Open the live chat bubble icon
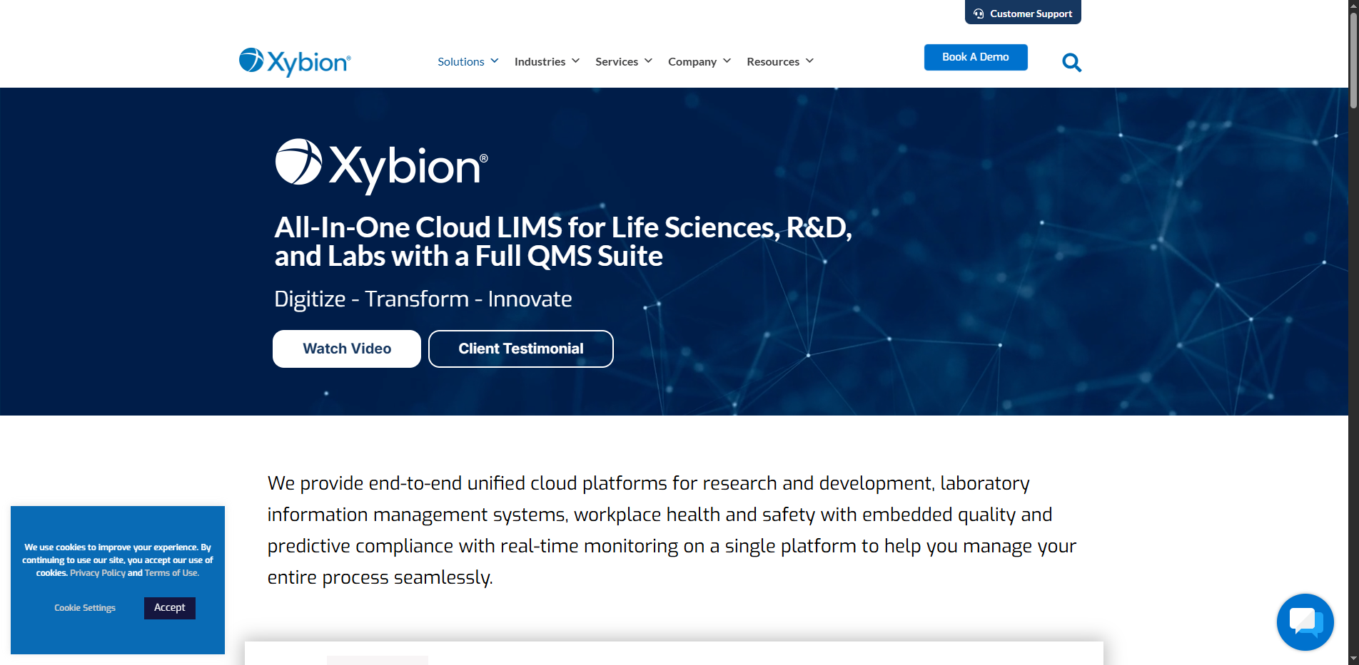 click(1305, 622)
